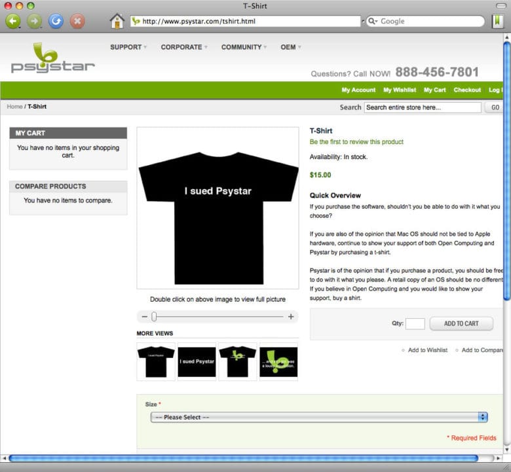
Task: Click the vertical scrollbar thumb
Action: click(x=507, y=171)
